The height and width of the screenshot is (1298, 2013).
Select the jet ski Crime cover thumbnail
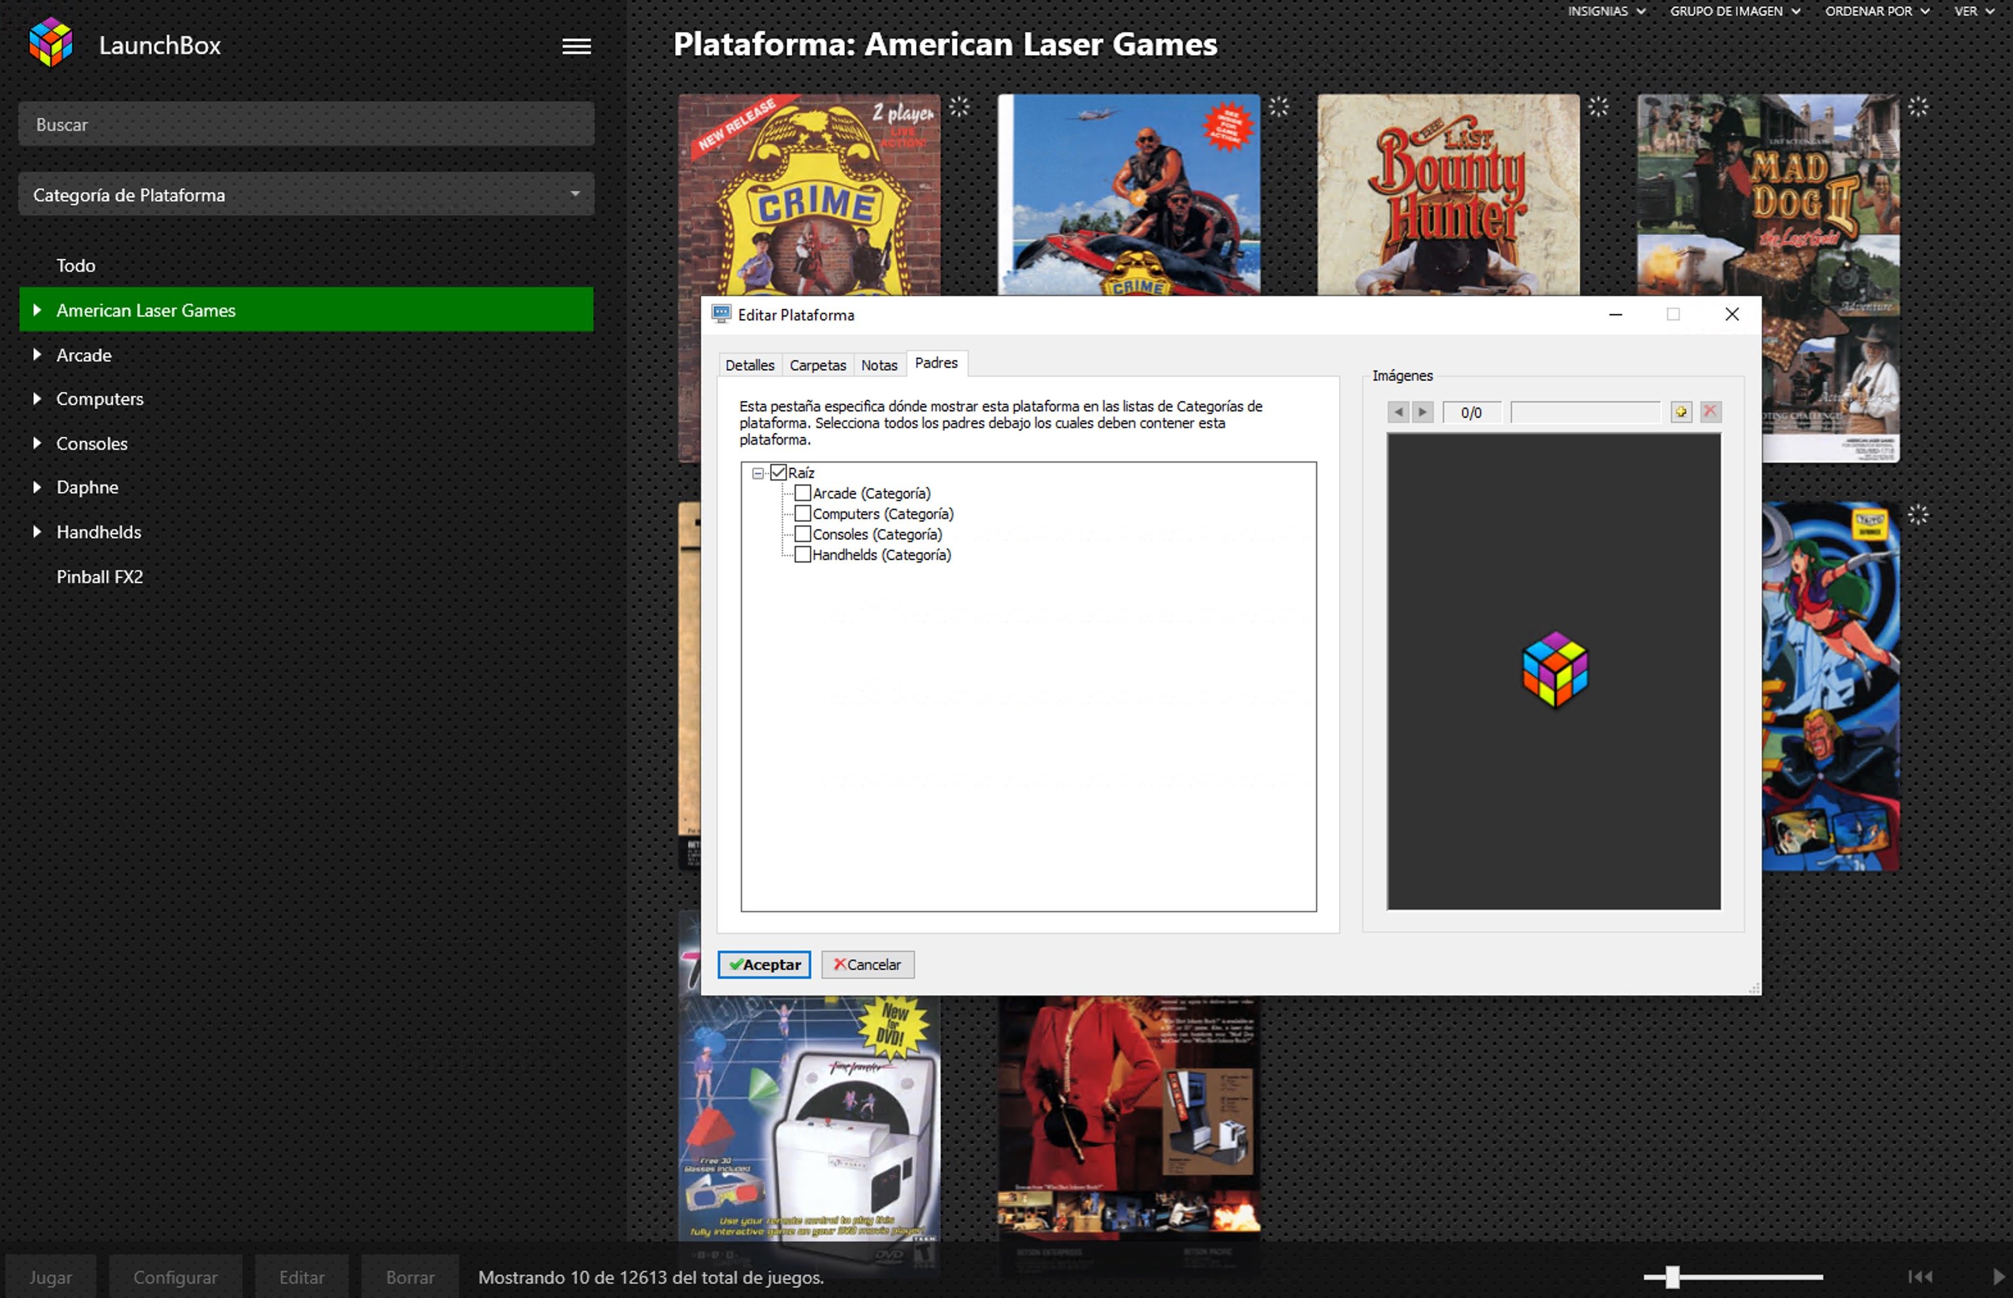coord(1129,195)
